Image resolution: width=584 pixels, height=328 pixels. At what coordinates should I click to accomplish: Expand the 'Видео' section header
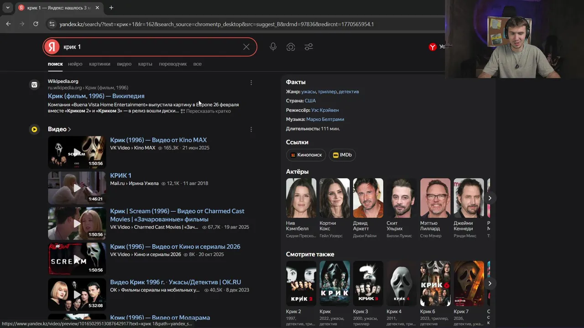tap(59, 129)
